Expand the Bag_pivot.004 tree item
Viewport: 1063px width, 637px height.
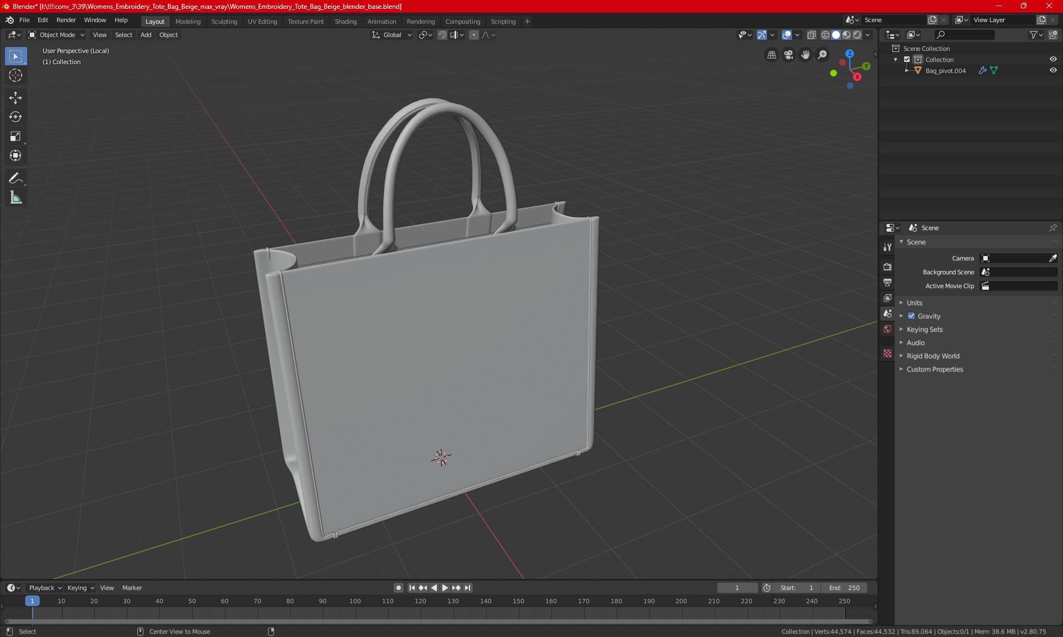[x=907, y=70]
